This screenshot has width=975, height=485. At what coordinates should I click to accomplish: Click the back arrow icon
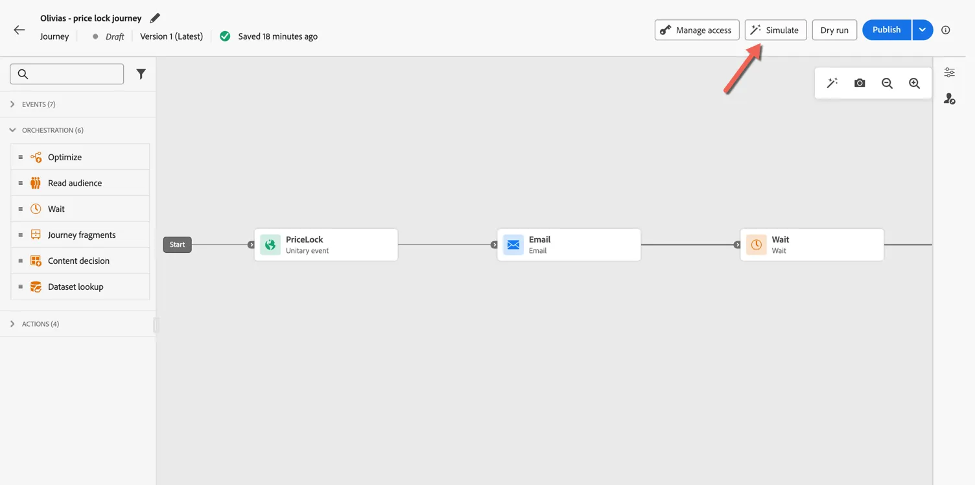tap(19, 30)
